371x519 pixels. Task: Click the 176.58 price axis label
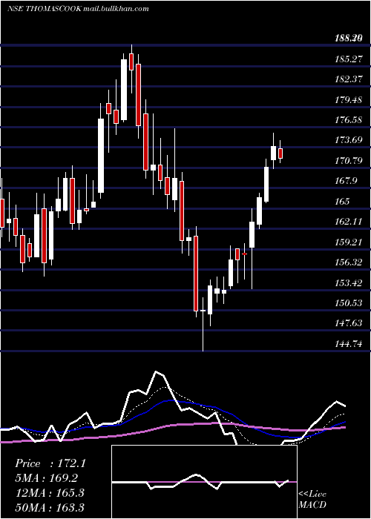pos(348,120)
